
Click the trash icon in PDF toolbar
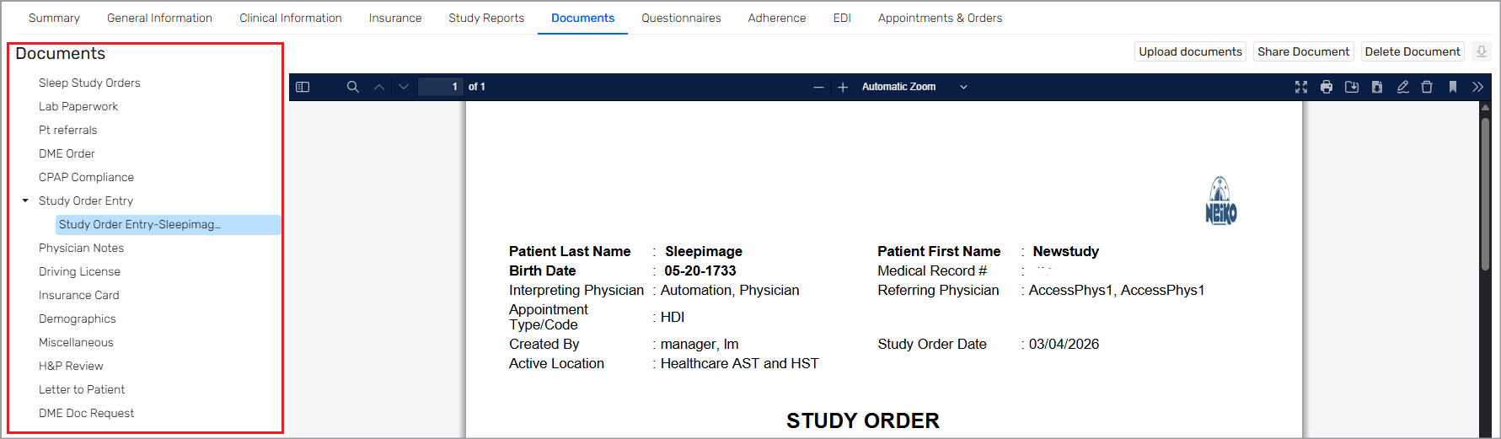pyautogui.click(x=1427, y=87)
